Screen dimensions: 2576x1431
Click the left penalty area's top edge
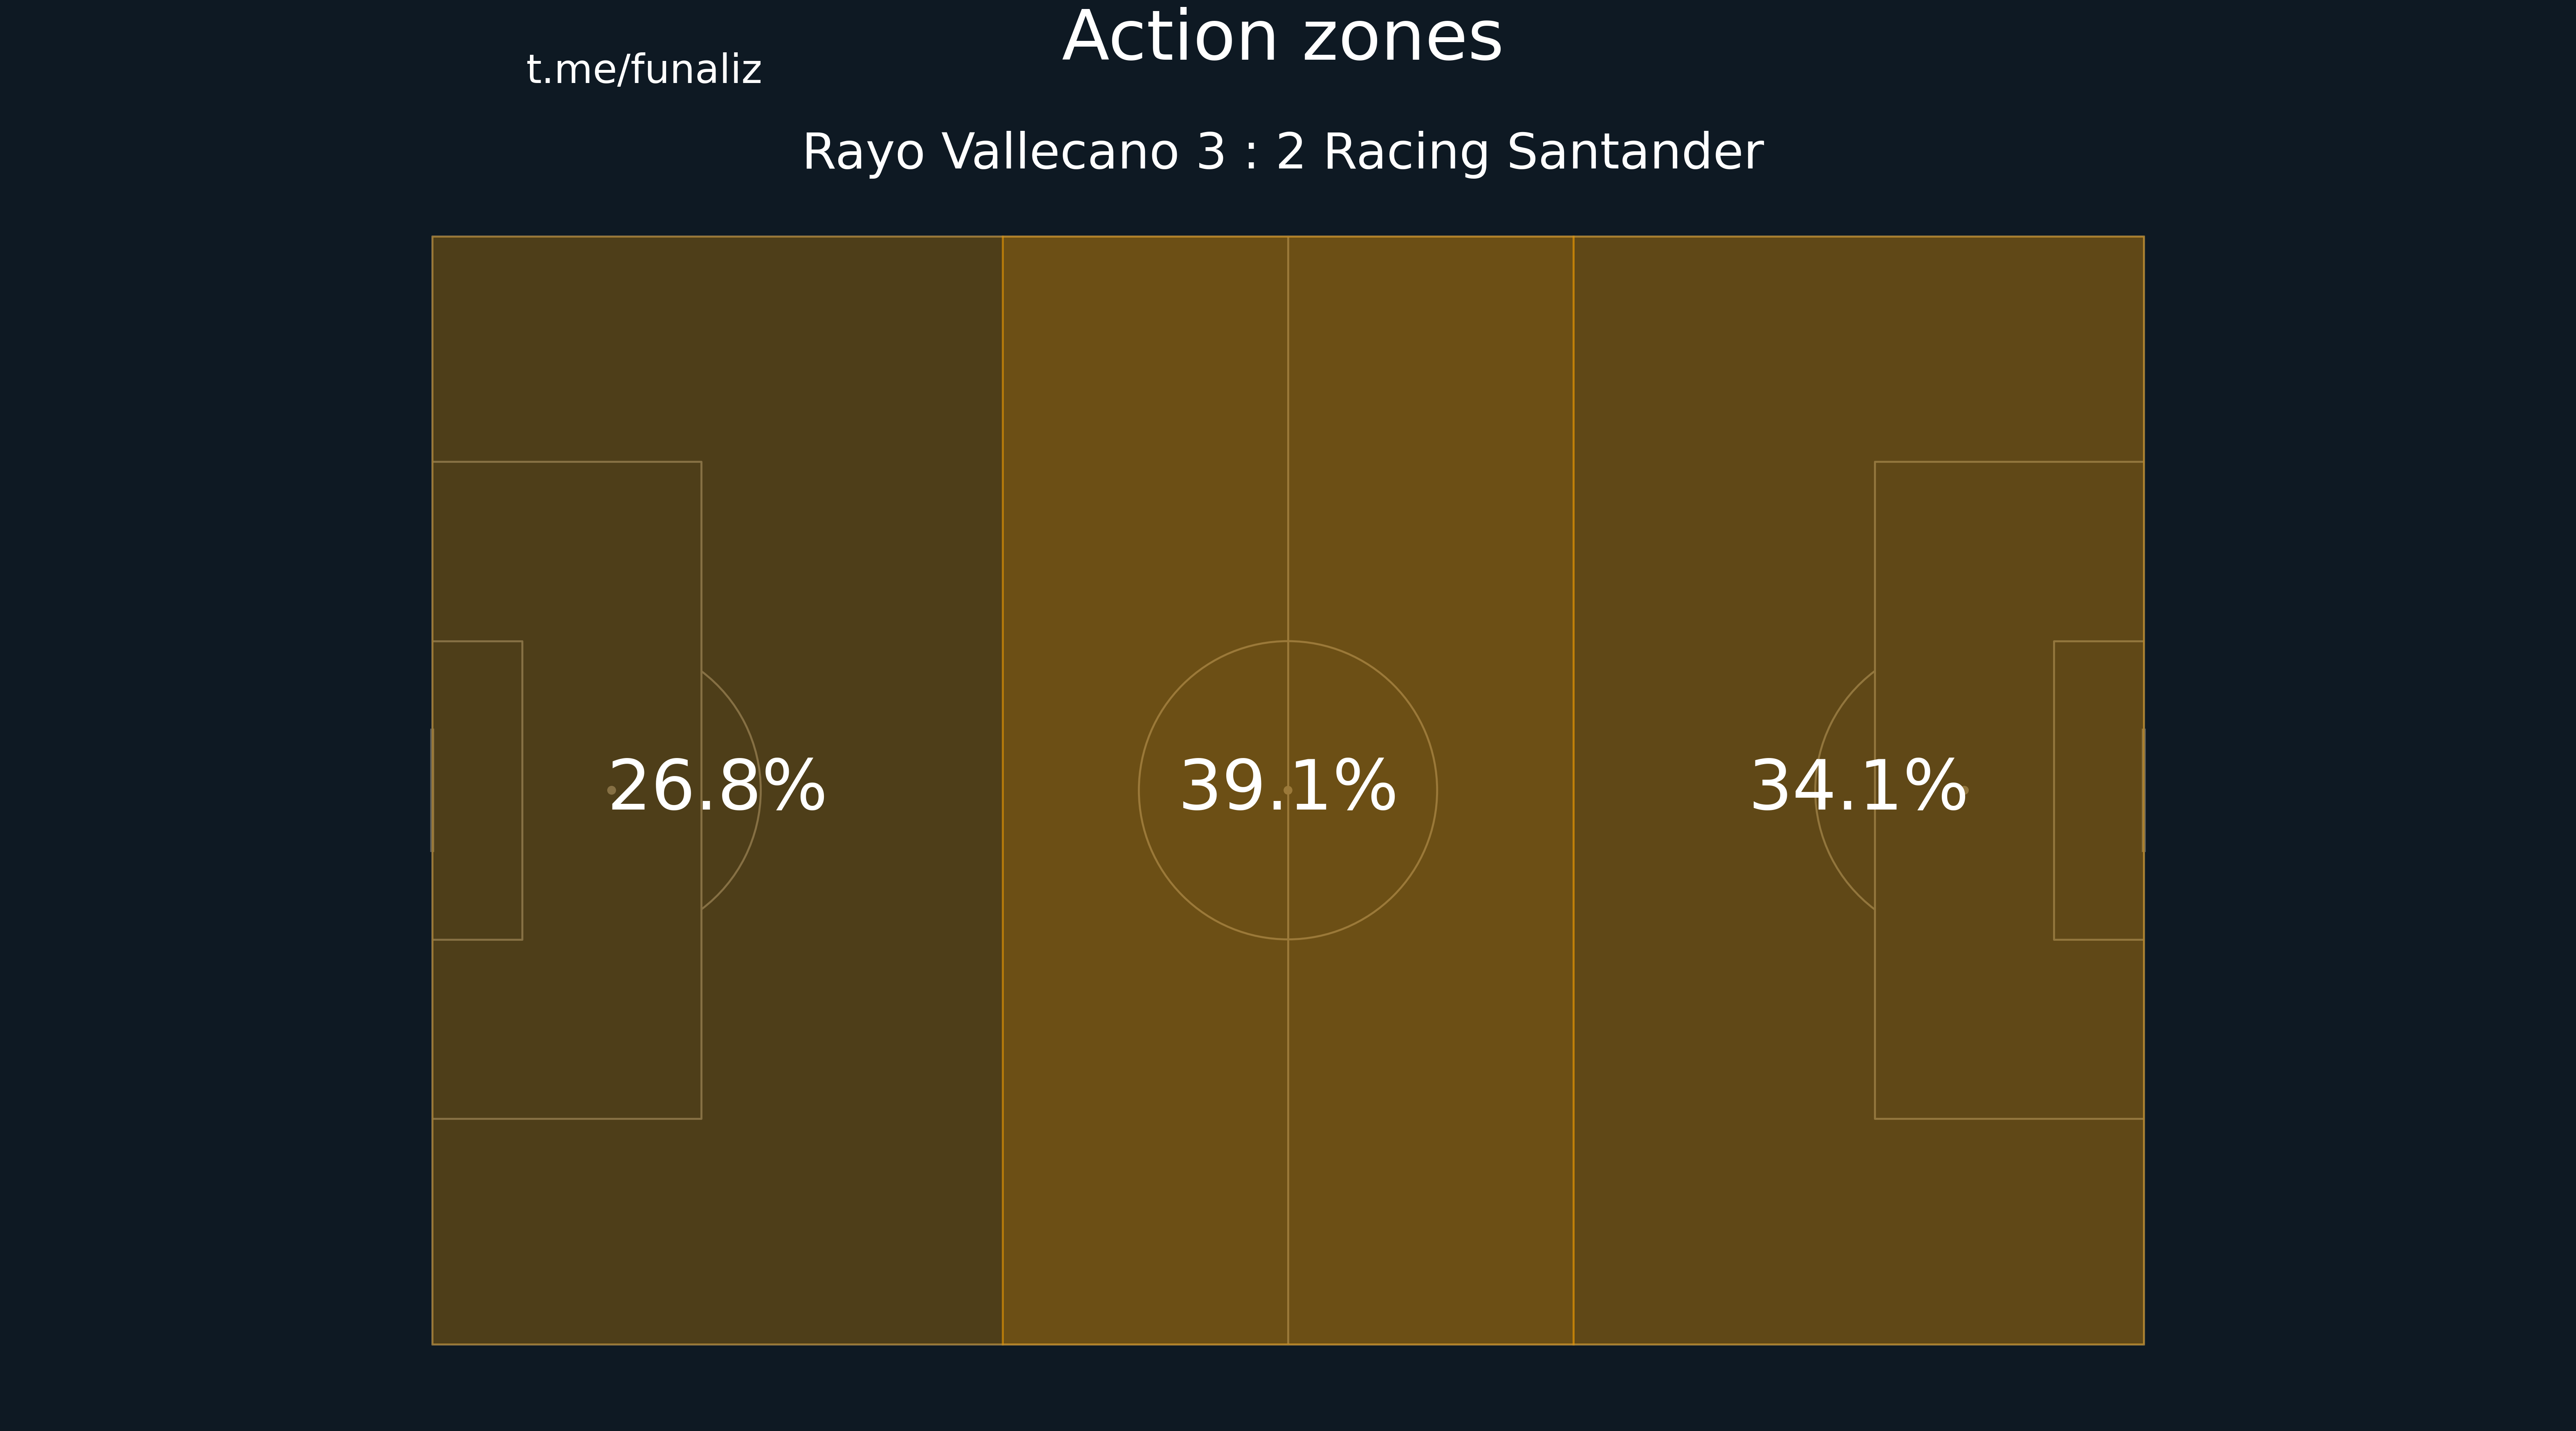pyautogui.click(x=566, y=462)
